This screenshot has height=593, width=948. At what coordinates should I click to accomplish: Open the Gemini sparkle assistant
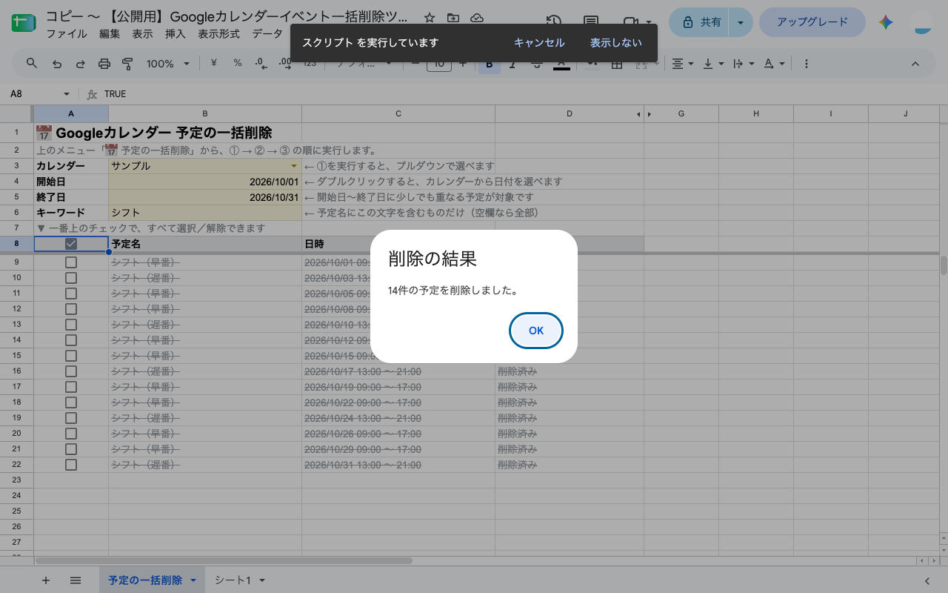[x=886, y=23]
